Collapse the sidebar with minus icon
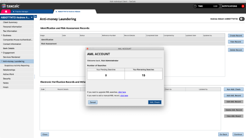Screen dimensions: 246x138 (36, 16)
